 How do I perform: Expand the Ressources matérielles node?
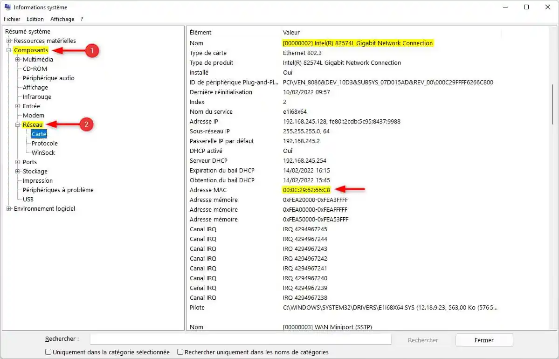click(x=9, y=41)
